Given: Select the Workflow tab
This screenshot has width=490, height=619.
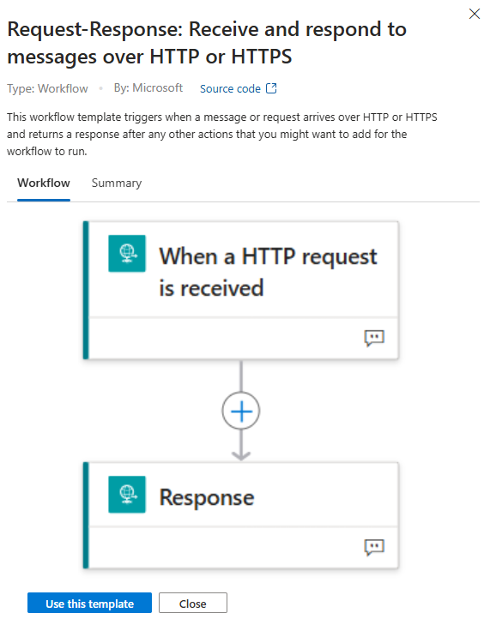Looking at the screenshot, I should click(44, 183).
